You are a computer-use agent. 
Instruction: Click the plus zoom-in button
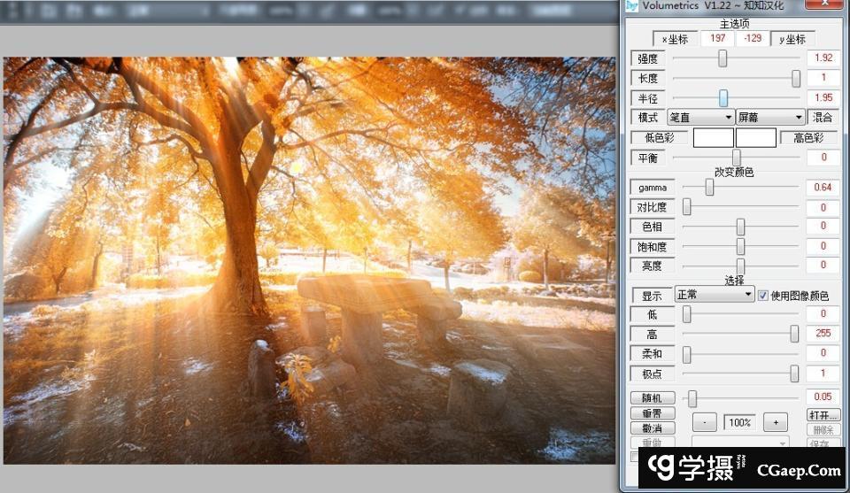(x=775, y=422)
